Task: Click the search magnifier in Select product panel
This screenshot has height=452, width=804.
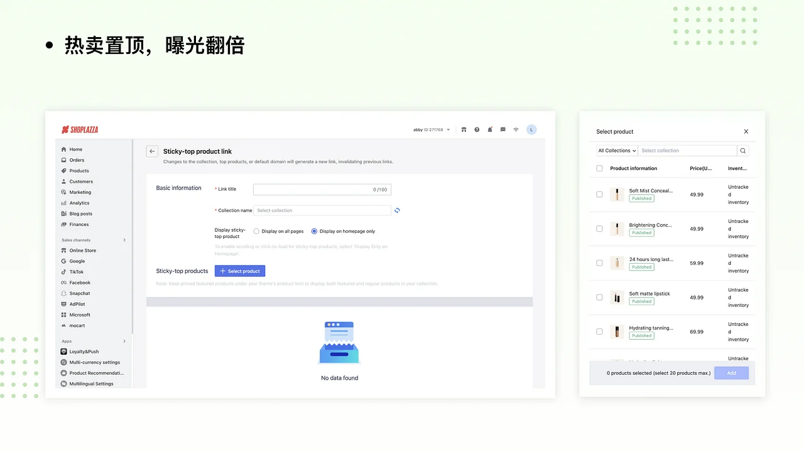Action: [x=743, y=151]
